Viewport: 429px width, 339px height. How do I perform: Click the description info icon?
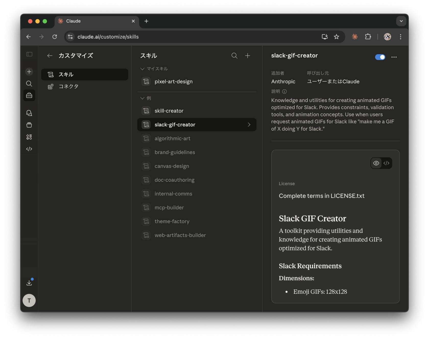click(284, 91)
